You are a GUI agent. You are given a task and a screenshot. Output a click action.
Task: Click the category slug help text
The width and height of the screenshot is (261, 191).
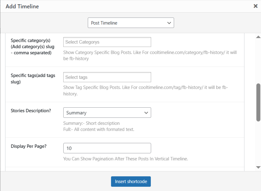click(150, 55)
